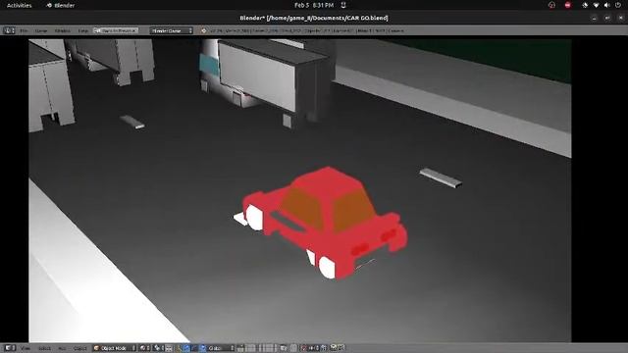Open the Info editor type selector icon
Screen dimensions: 628x353
(x=9, y=30)
